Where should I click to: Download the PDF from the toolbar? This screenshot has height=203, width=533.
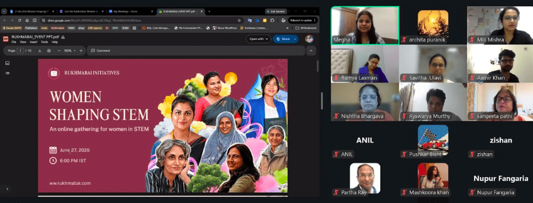click(x=40, y=50)
